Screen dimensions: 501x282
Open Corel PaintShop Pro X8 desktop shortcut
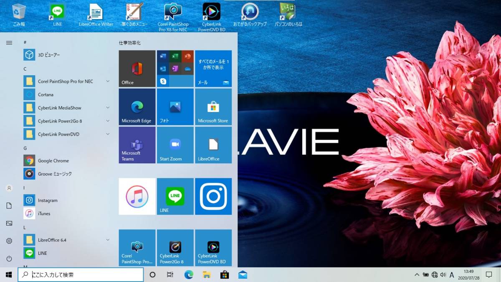tap(173, 17)
